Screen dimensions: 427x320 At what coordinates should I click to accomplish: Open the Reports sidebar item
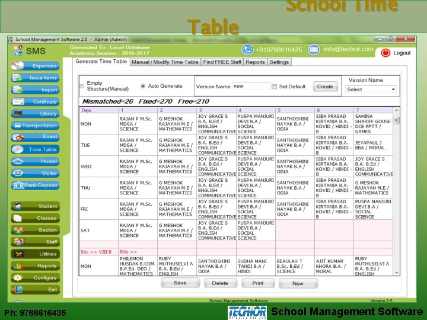click(35, 266)
